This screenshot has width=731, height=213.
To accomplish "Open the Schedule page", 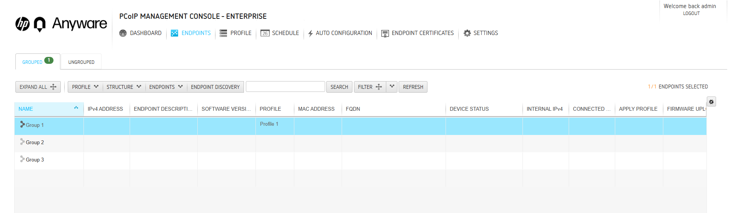I will click(x=285, y=33).
